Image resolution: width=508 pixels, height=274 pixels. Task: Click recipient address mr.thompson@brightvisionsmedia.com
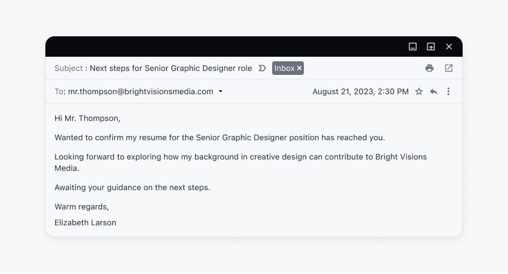pyautogui.click(x=141, y=92)
